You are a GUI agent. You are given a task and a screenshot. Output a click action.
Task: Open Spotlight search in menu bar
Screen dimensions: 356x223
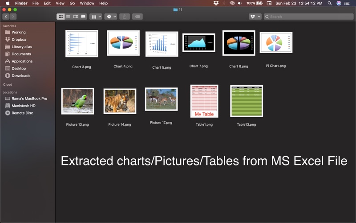tap(330, 3)
